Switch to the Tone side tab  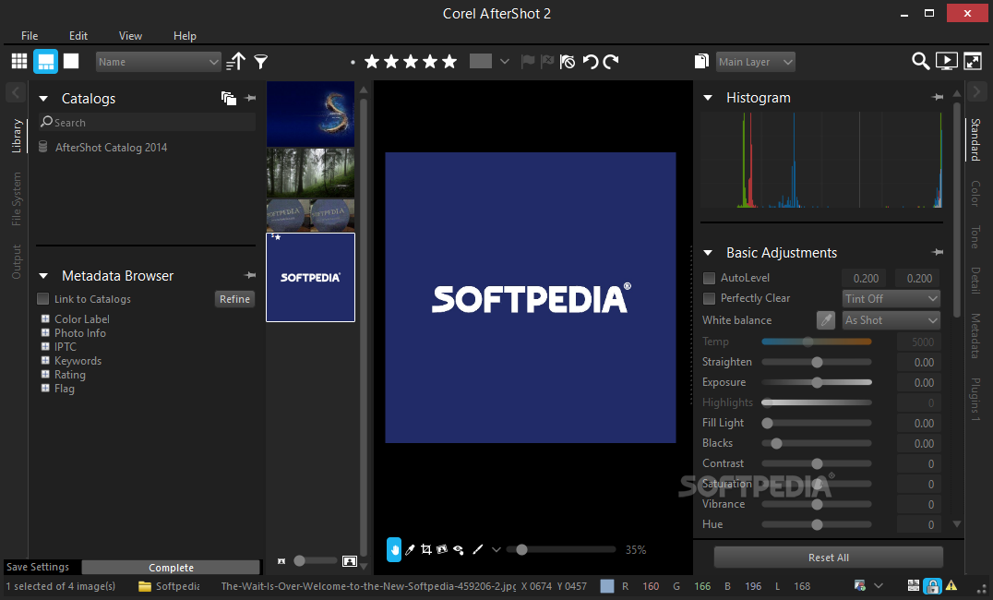pyautogui.click(x=975, y=236)
